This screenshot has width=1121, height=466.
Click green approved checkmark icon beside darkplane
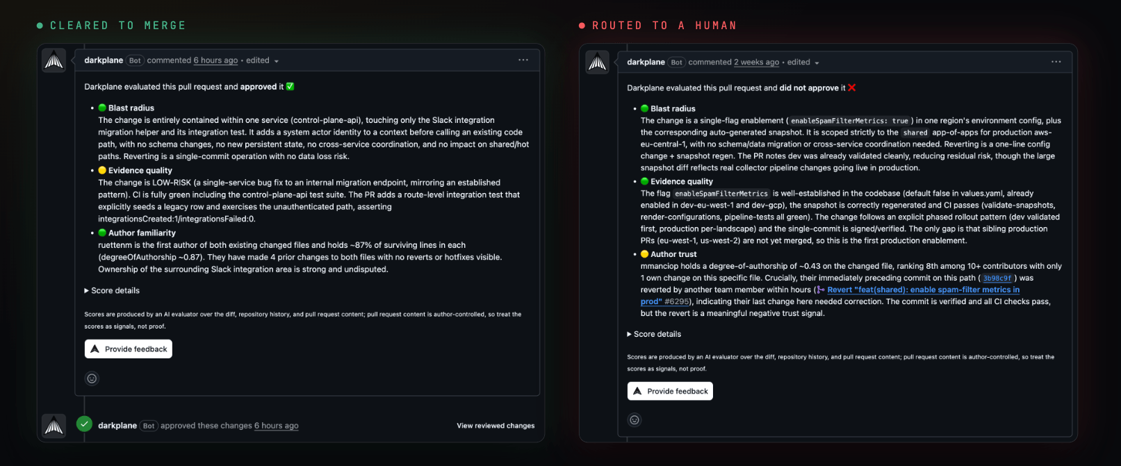84,424
